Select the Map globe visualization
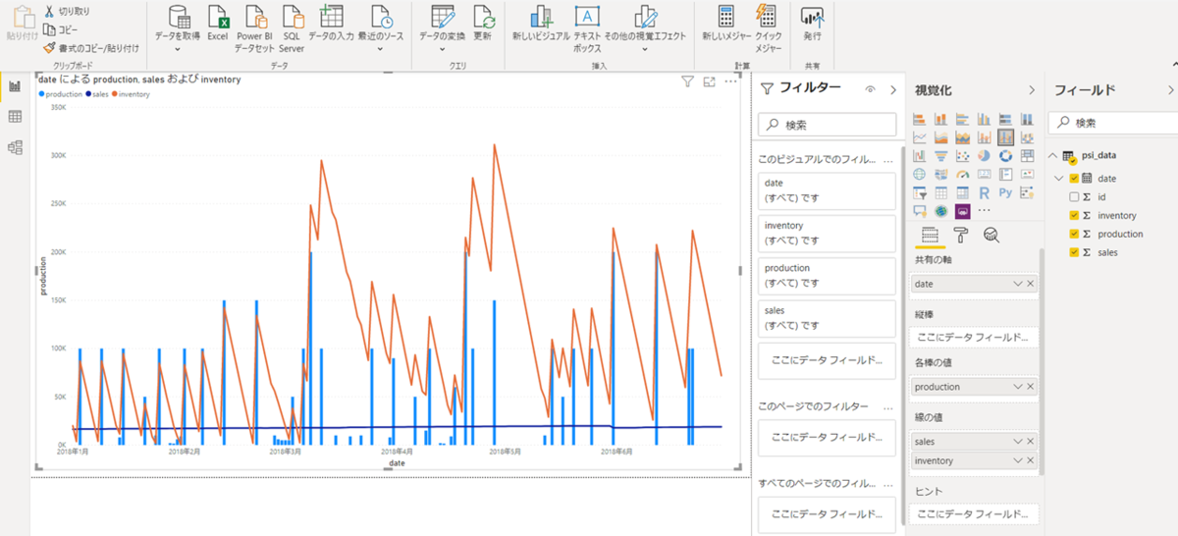Image resolution: width=1178 pixels, height=536 pixels. click(x=920, y=174)
